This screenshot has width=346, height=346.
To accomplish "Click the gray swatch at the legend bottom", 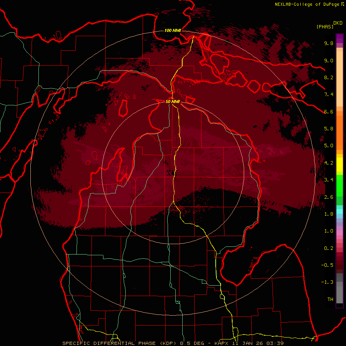I will point(339,293).
